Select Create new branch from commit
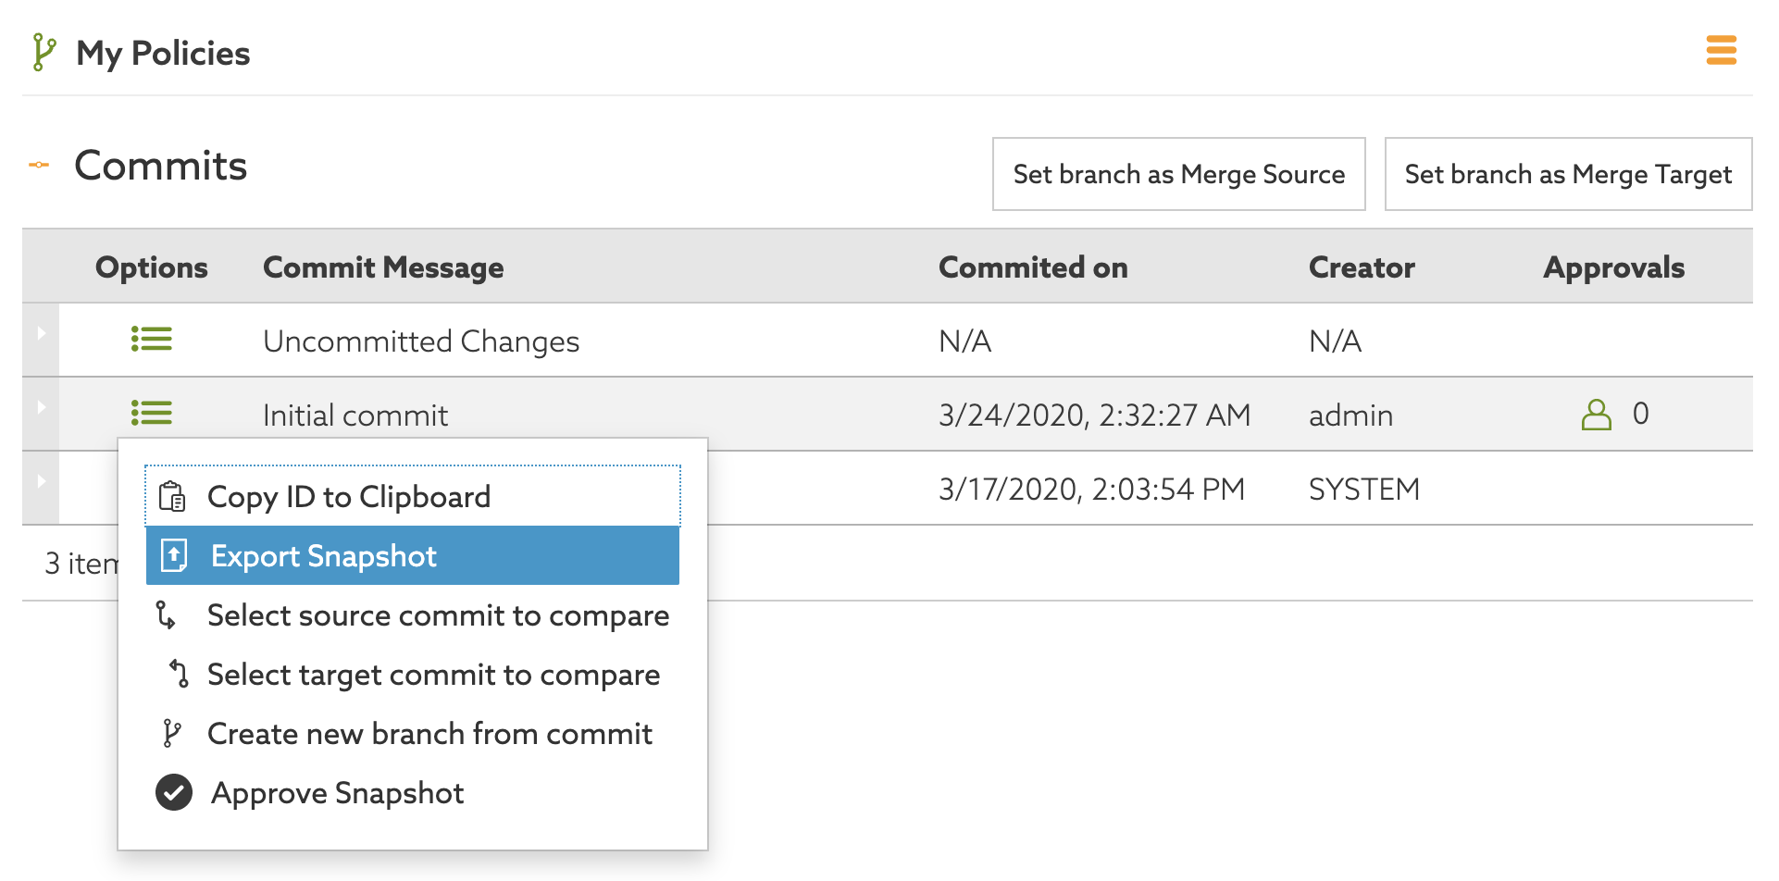The width and height of the screenshot is (1779, 881). [x=429, y=734]
